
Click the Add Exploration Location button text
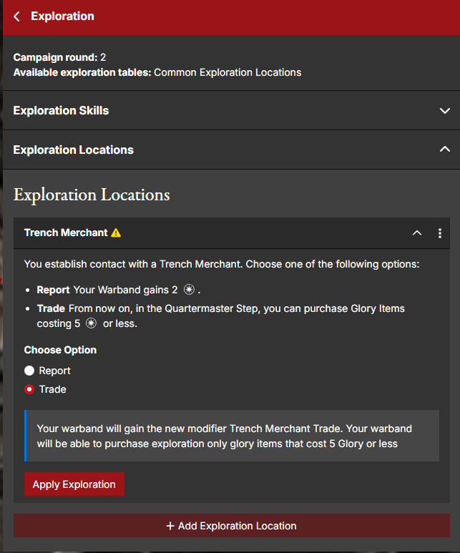pos(237,526)
